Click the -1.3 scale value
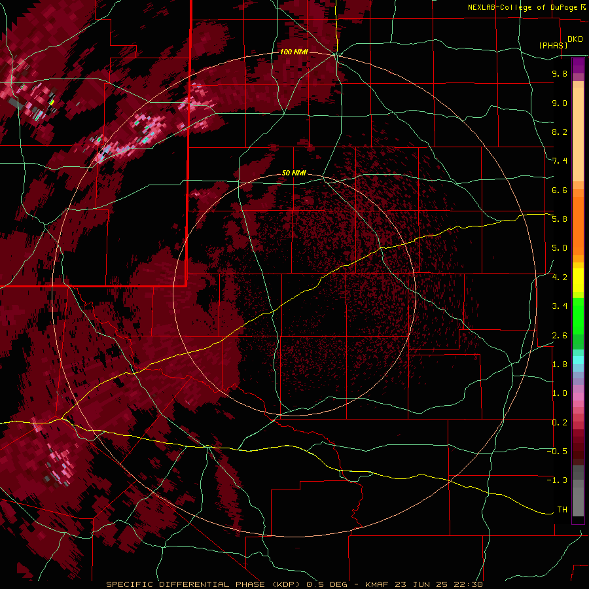The image size is (589, 589). (557, 480)
